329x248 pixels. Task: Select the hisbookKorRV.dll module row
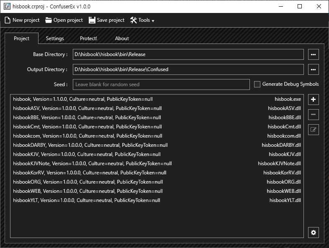pos(157,173)
